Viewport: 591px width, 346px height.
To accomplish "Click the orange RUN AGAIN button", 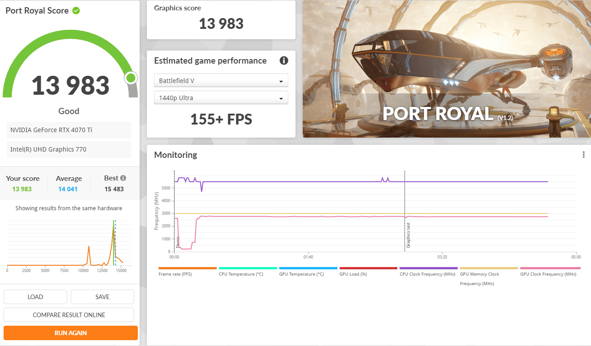I will click(71, 333).
